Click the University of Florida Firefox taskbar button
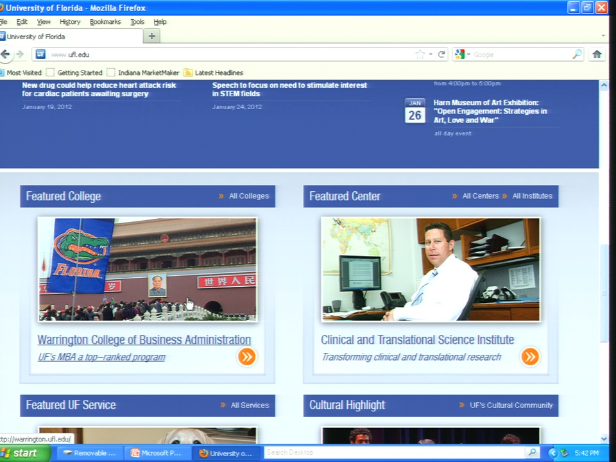Screen dimensions: 616x462 [226, 453]
